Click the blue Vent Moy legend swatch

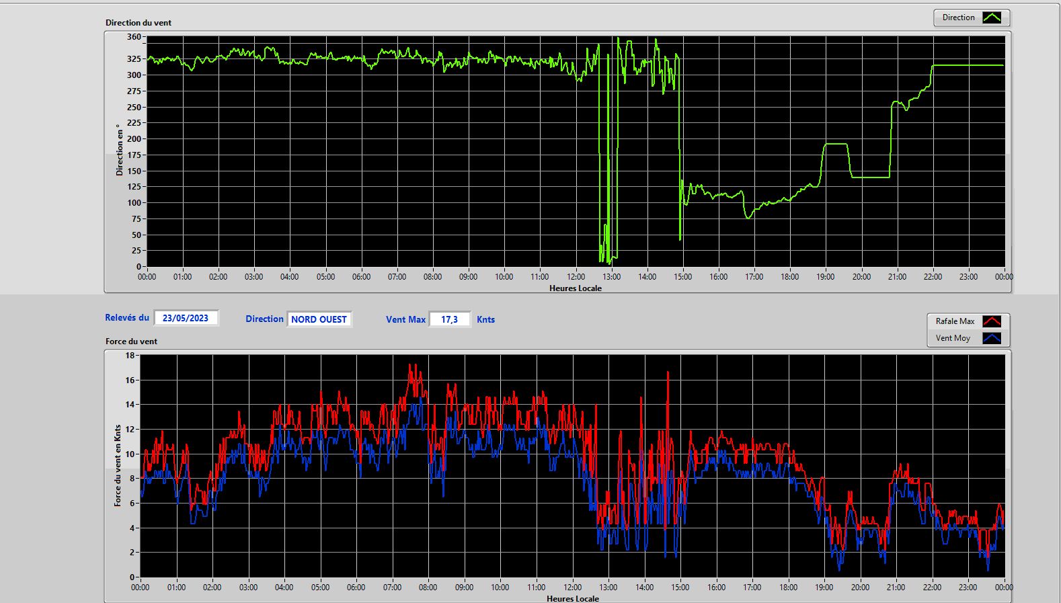(x=992, y=338)
